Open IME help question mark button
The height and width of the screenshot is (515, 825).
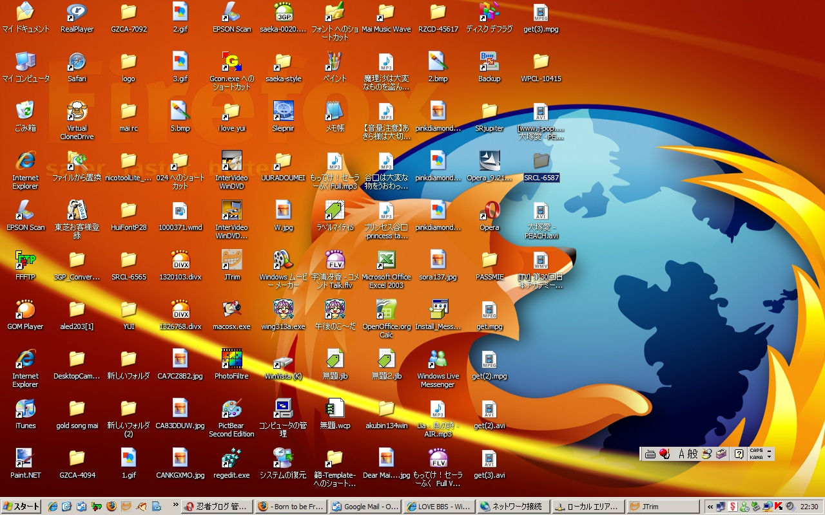739,454
